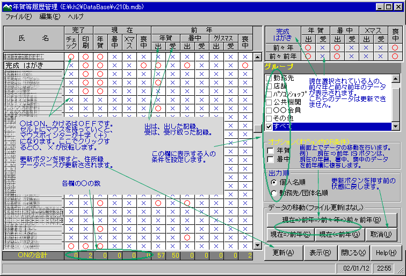The height and width of the screenshot is (276, 406).
Task: Toggle previous-year 暑中 出 circle for 完成 はがき
Action: (x=187, y=65)
